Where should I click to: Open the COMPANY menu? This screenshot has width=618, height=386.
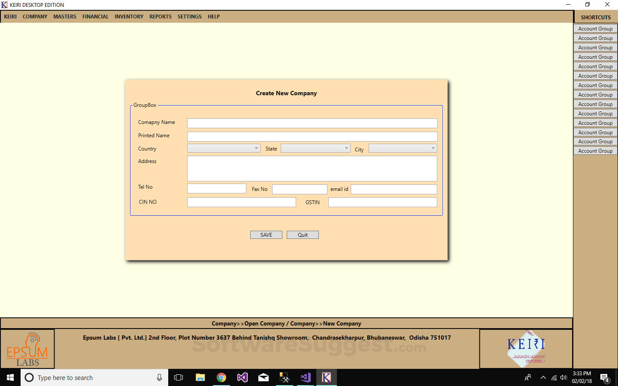point(35,16)
